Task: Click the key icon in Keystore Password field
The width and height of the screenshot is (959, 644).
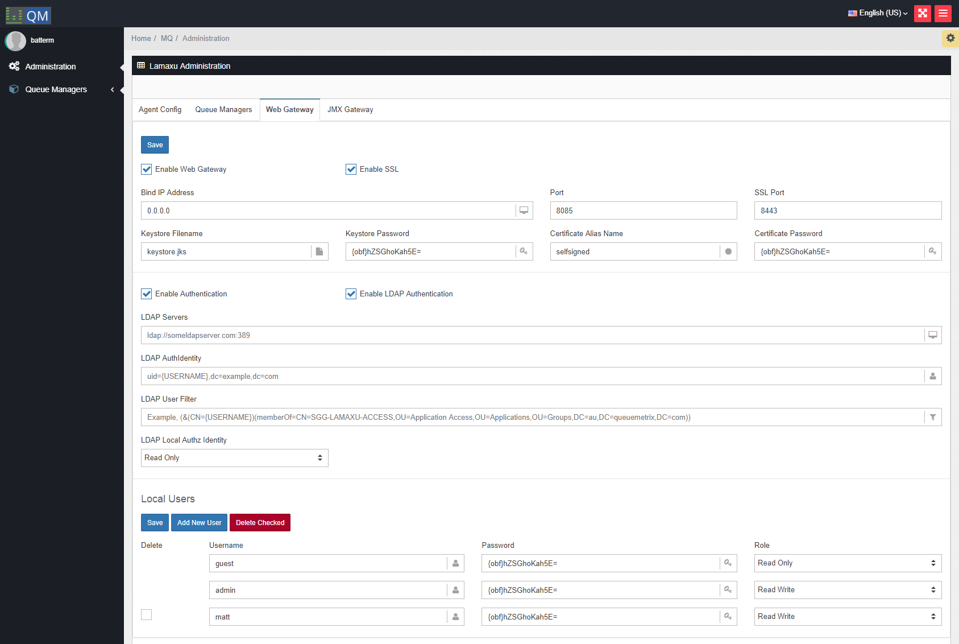Action: pyautogui.click(x=524, y=251)
